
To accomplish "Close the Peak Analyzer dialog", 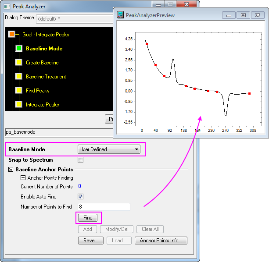I will [187, 4].
